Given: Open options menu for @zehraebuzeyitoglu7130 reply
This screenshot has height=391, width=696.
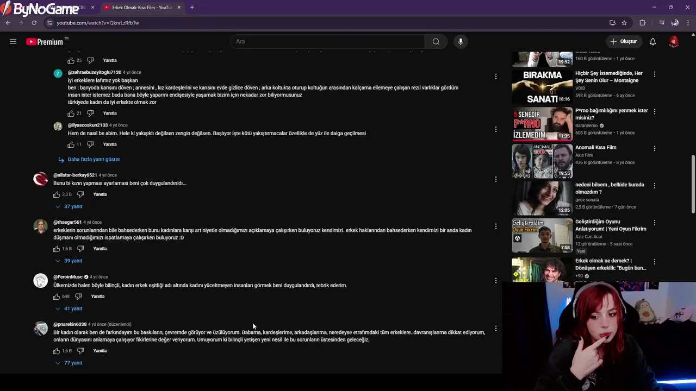Looking at the screenshot, I should coord(495,77).
